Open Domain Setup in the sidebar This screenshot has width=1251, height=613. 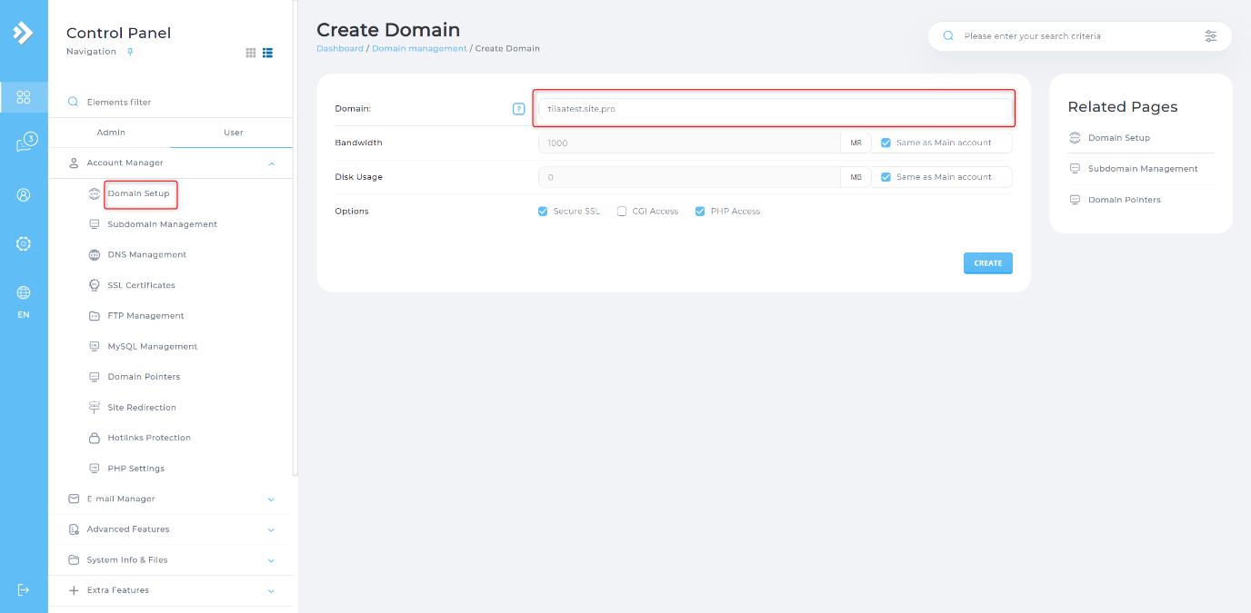pos(138,193)
